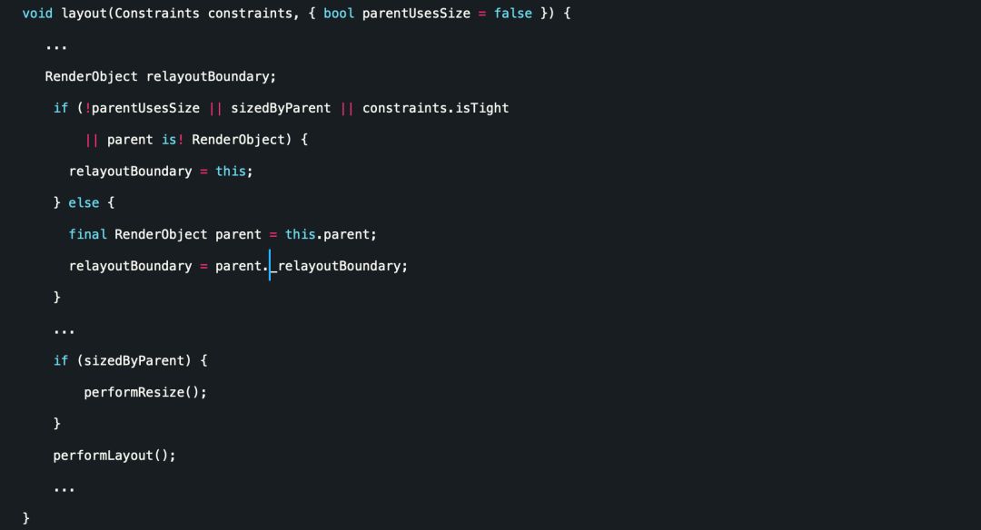Screen dimensions: 981x530
Task: Click 'relayoutBoundary = this;' statement
Action: (161, 172)
